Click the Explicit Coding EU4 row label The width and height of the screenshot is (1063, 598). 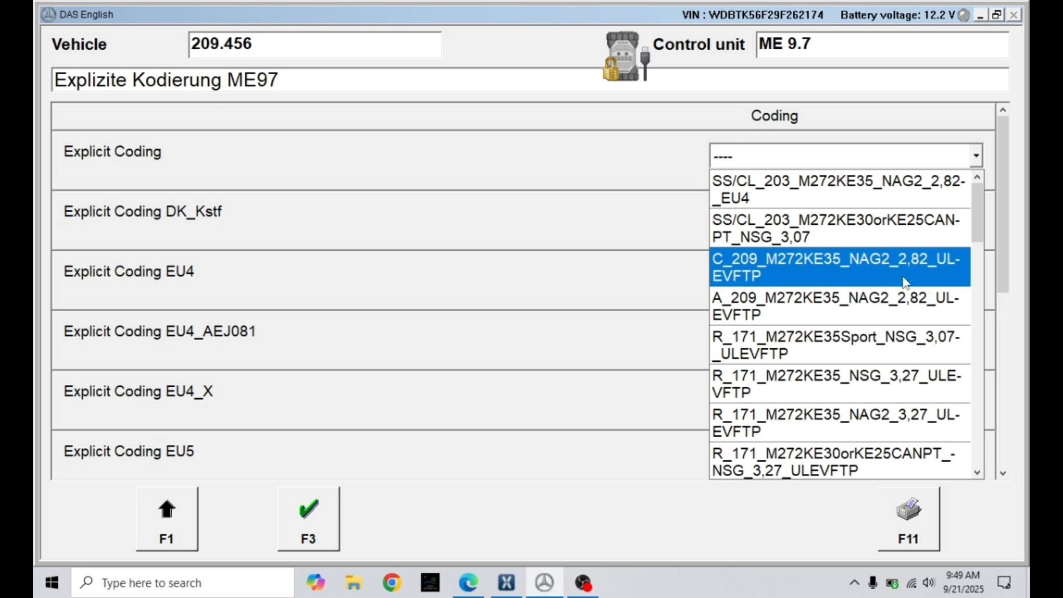pyautogui.click(x=129, y=271)
